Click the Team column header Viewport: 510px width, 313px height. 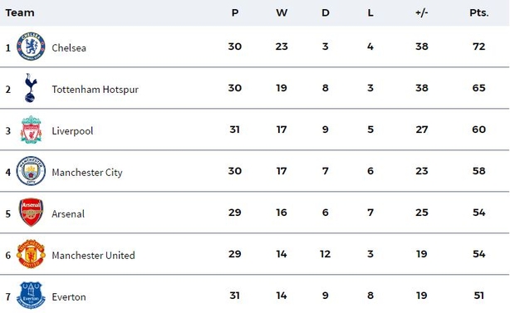[x=20, y=12]
